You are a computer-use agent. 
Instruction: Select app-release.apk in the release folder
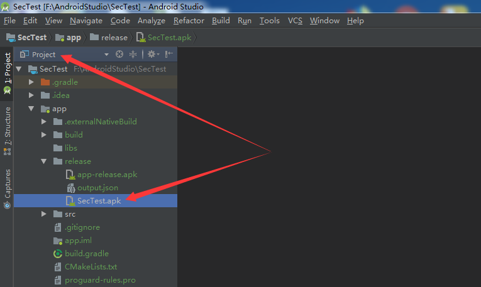107,175
